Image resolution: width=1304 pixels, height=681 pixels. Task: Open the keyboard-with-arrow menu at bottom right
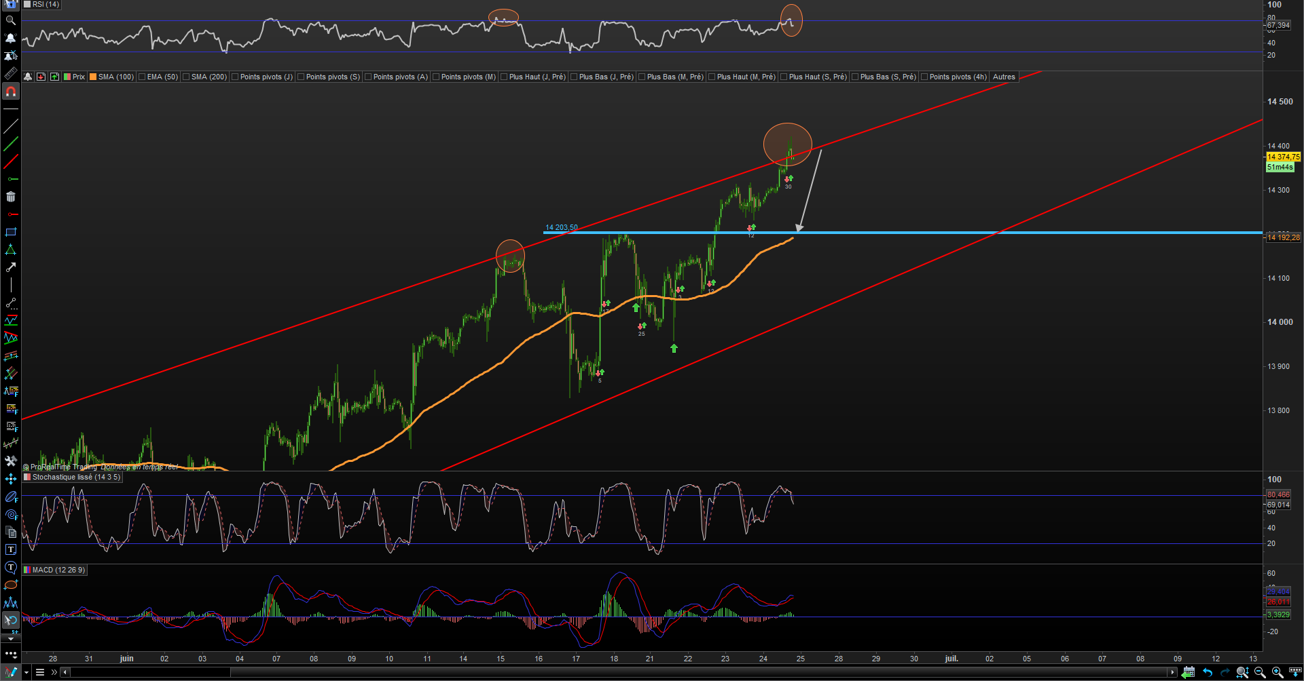point(1295,672)
